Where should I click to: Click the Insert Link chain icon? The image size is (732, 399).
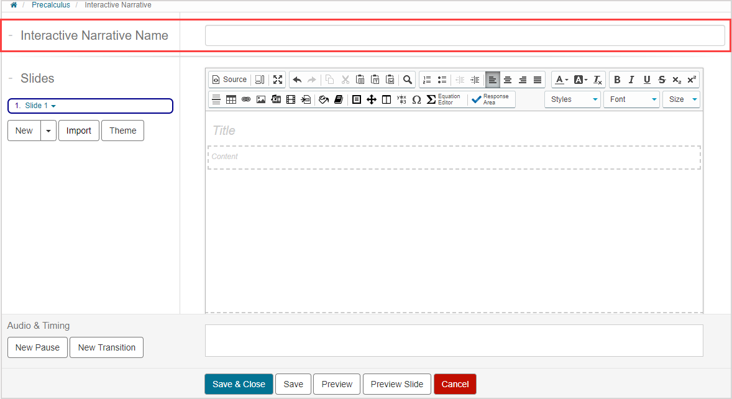[246, 99]
